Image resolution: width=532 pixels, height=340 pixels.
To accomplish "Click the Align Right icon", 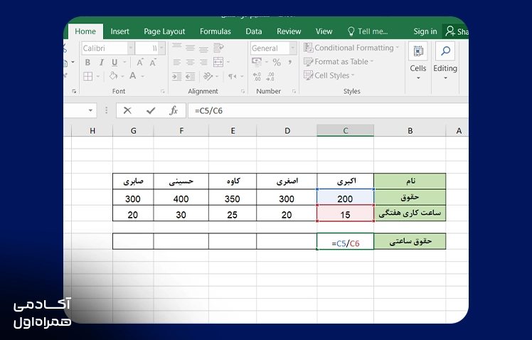I will pos(203,62).
